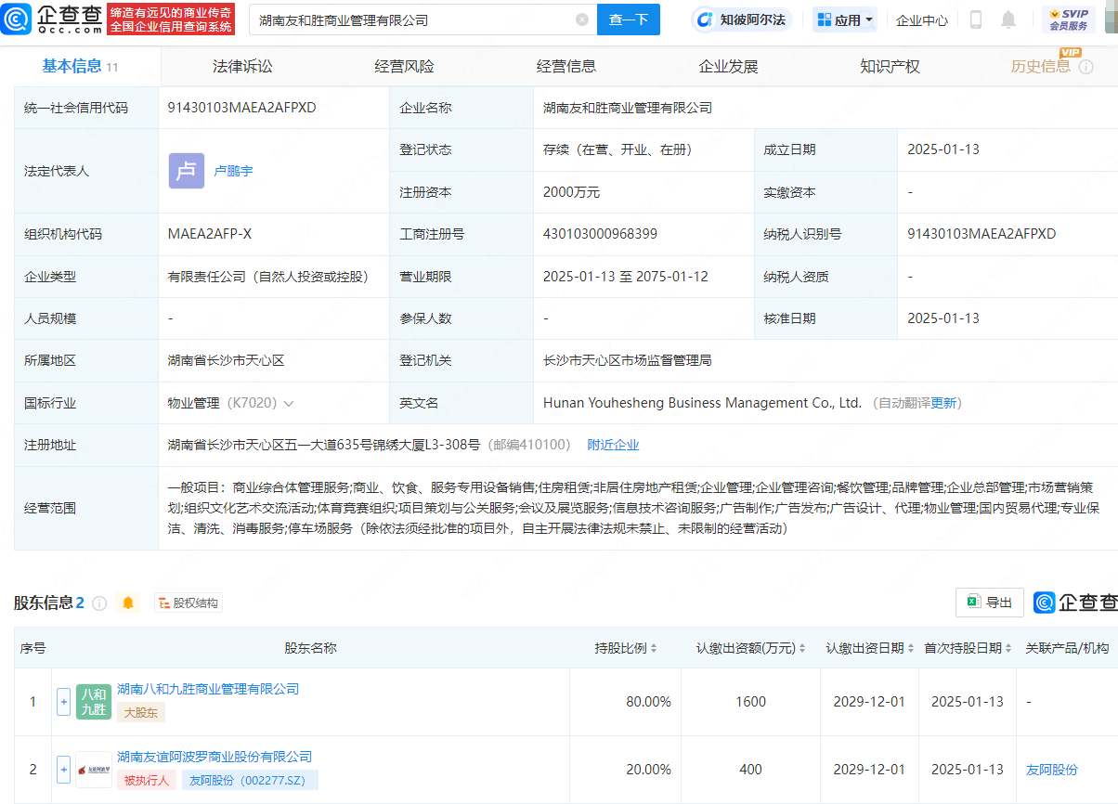The height and width of the screenshot is (804, 1118).
Task: Open 附近企业 link
Action: pyautogui.click(x=613, y=445)
